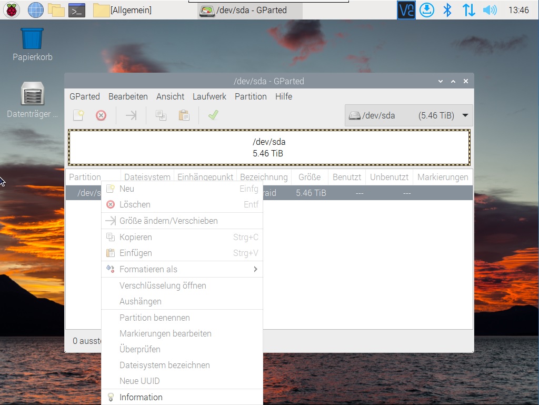Open the volume speaker tray icon

point(490,10)
